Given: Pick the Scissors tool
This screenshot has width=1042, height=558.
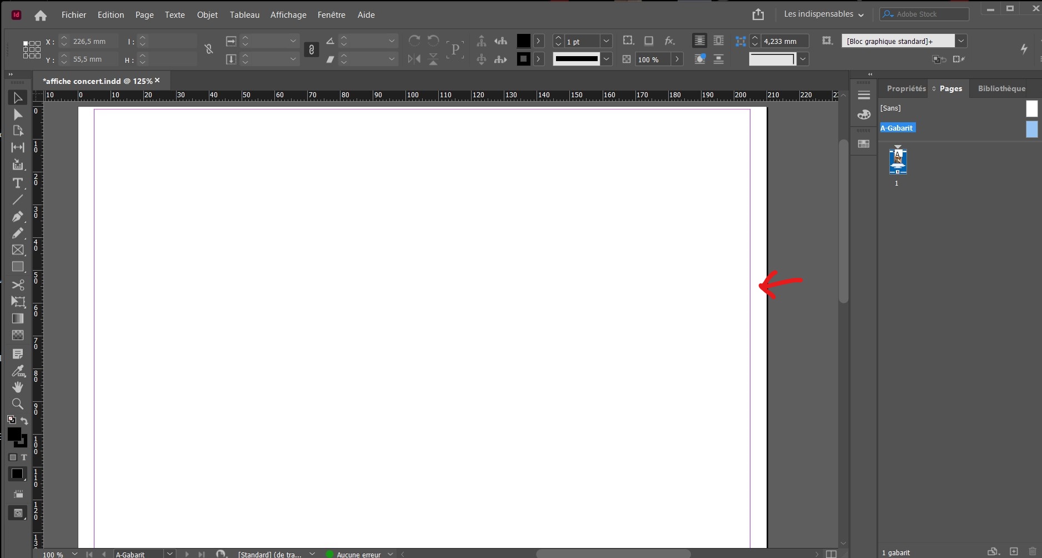Looking at the screenshot, I should pos(17,285).
